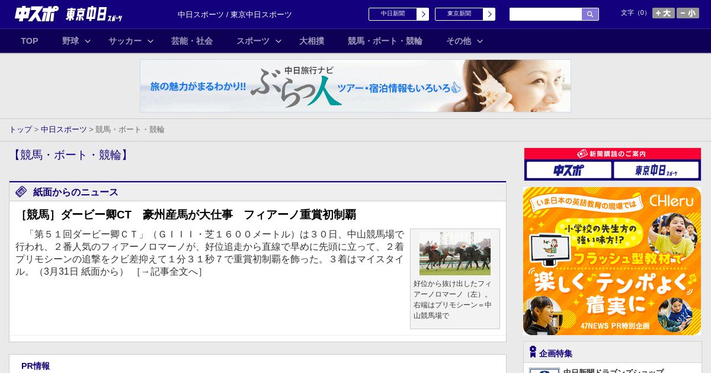711x373 pixels.
Task: Open 大相撲 navigation item
Action: coord(312,41)
